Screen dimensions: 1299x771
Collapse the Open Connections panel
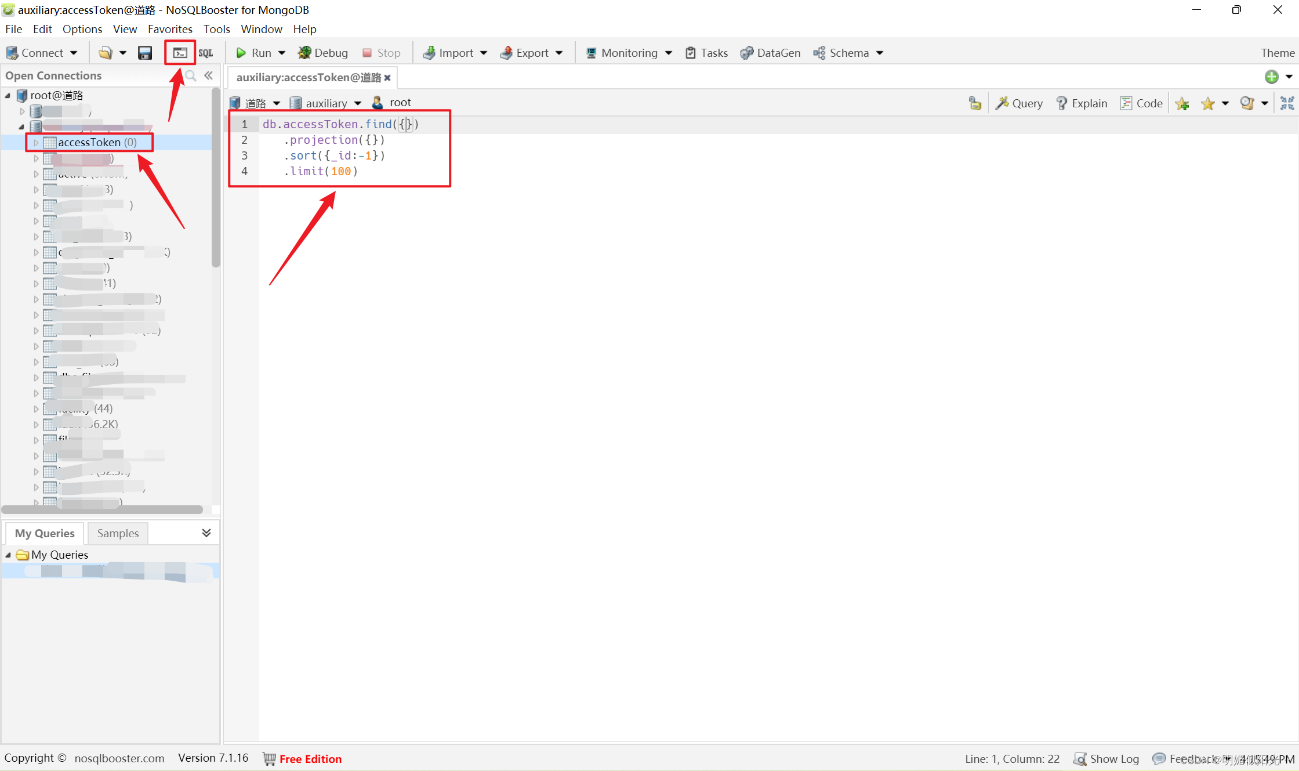coord(209,75)
